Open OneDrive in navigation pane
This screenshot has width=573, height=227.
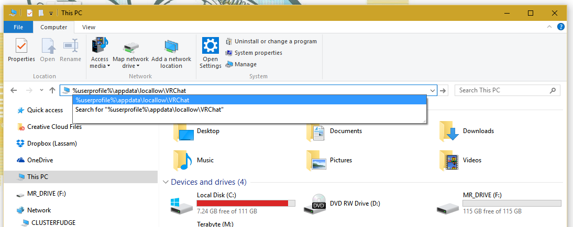click(x=35, y=160)
